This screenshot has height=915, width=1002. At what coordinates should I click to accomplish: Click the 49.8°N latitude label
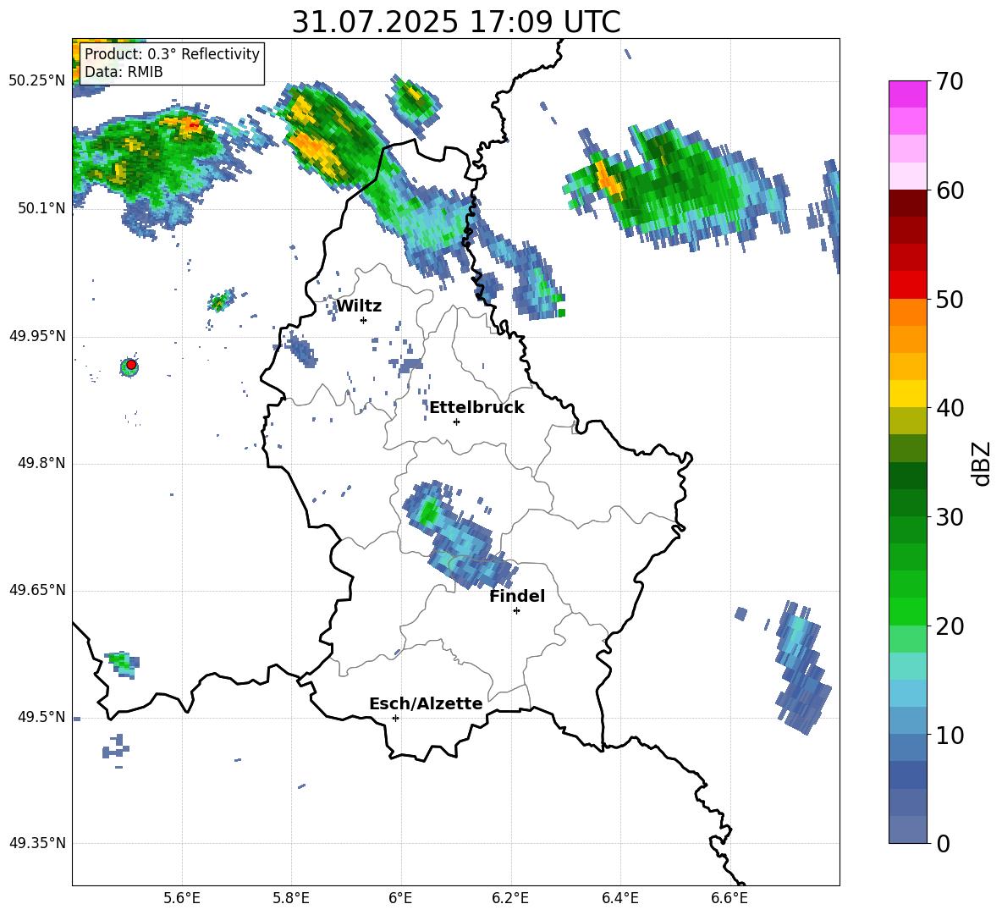[x=41, y=463]
